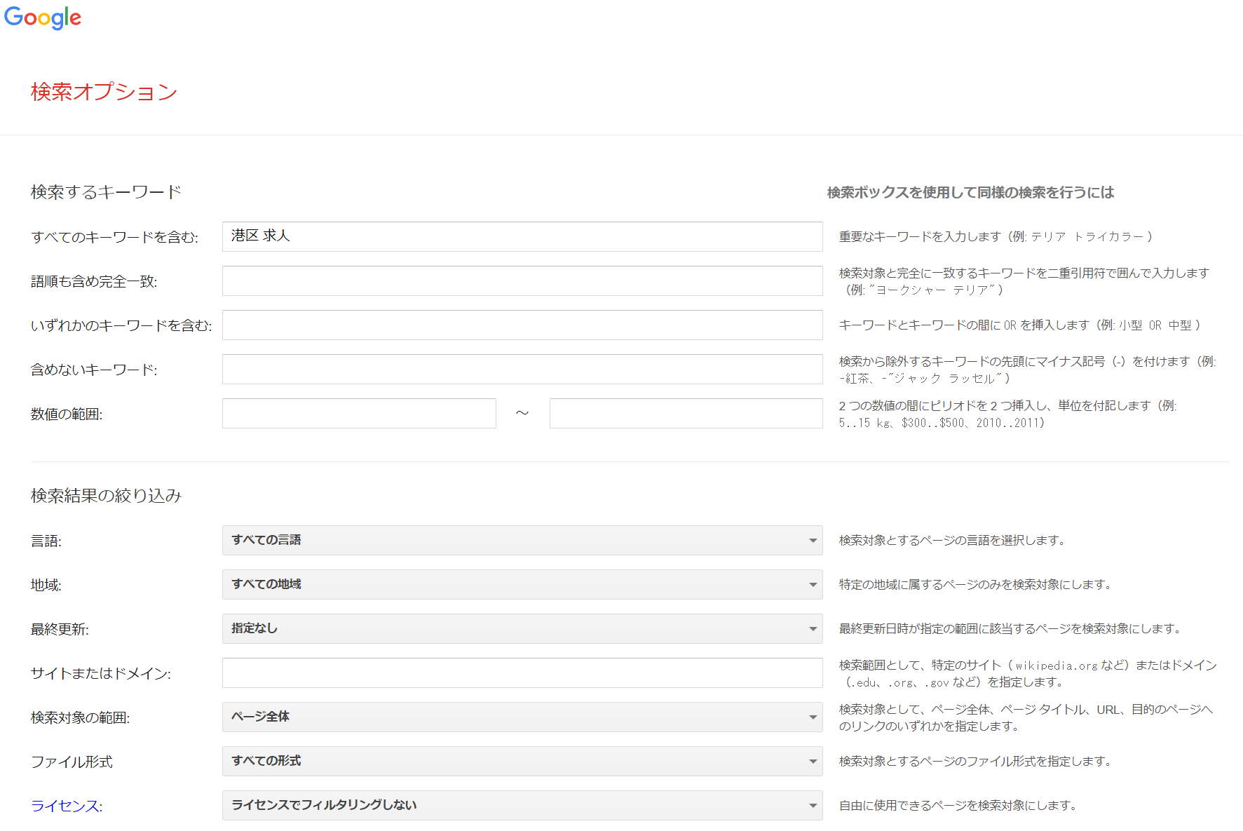The width and height of the screenshot is (1243, 831).
Task: Click the 語順も含め完全一致 label
Action: [x=94, y=281]
